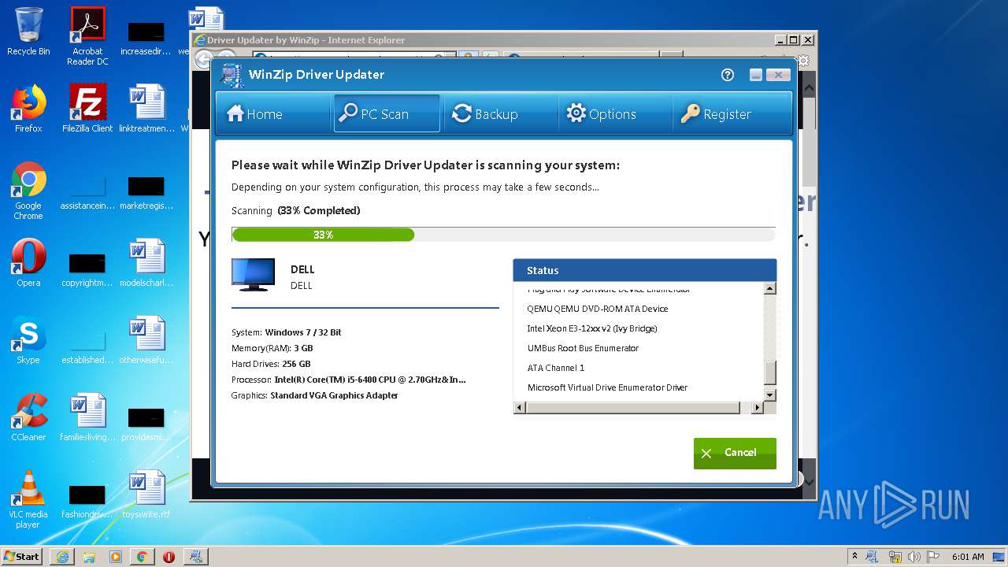Open the CCleaner desktop shortcut
This screenshot has width=1008, height=567.
click(28, 417)
